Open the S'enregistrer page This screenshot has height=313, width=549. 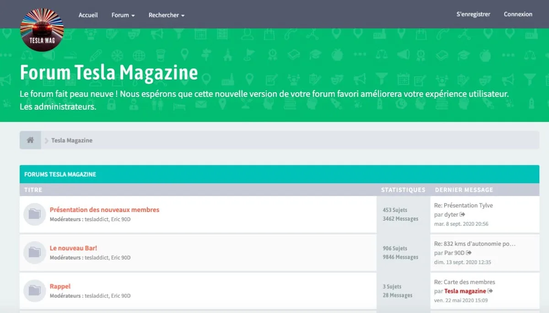(474, 14)
